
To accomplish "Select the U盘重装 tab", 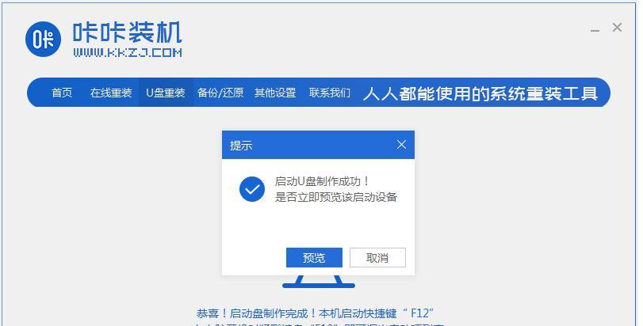I will point(166,93).
